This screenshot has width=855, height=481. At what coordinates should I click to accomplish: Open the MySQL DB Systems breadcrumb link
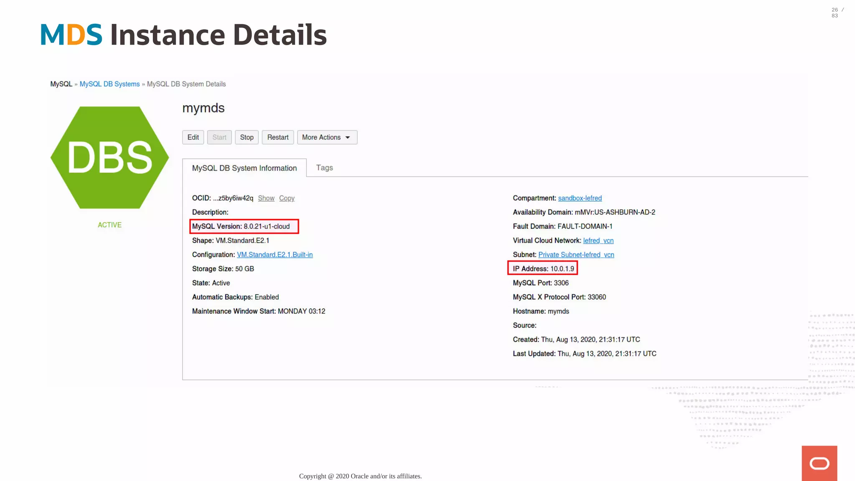[109, 84]
